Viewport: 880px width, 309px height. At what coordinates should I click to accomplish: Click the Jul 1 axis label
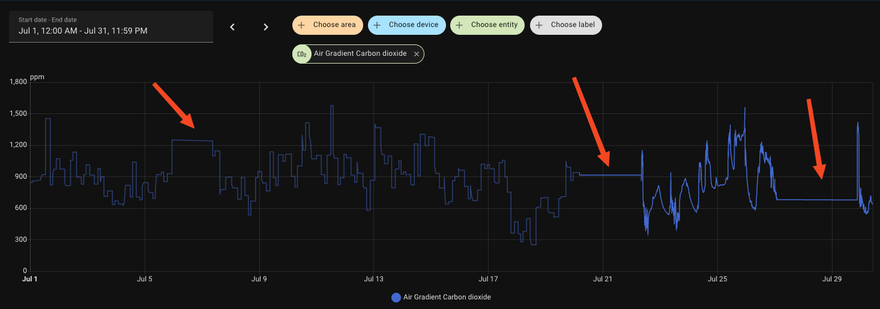tap(30, 279)
